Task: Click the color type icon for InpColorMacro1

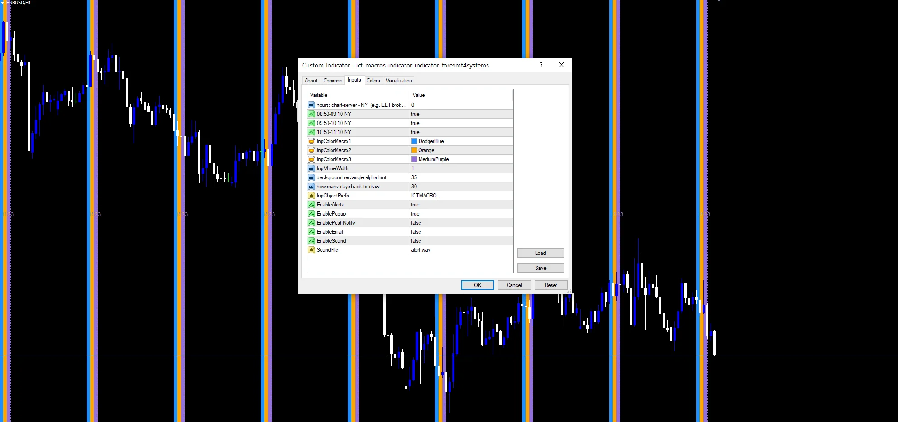Action: tap(311, 141)
